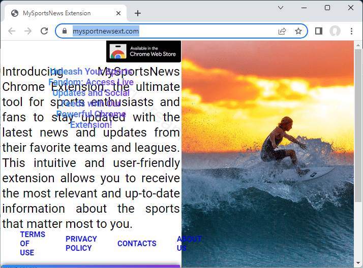Toggle the browser side panel

click(x=319, y=31)
